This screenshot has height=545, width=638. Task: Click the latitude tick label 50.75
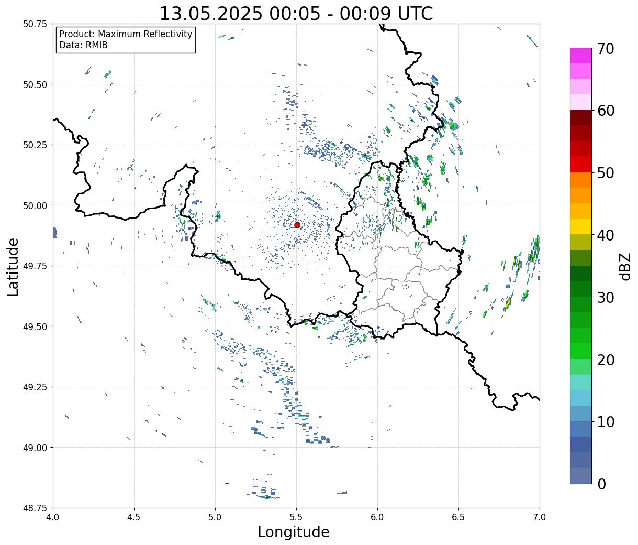pyautogui.click(x=35, y=24)
